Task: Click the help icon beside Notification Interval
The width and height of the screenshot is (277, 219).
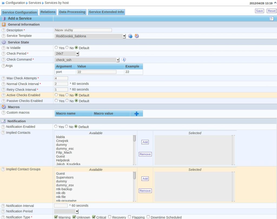Action: point(3,206)
